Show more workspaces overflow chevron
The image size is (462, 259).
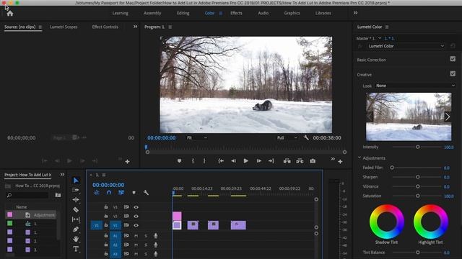pos(355,13)
